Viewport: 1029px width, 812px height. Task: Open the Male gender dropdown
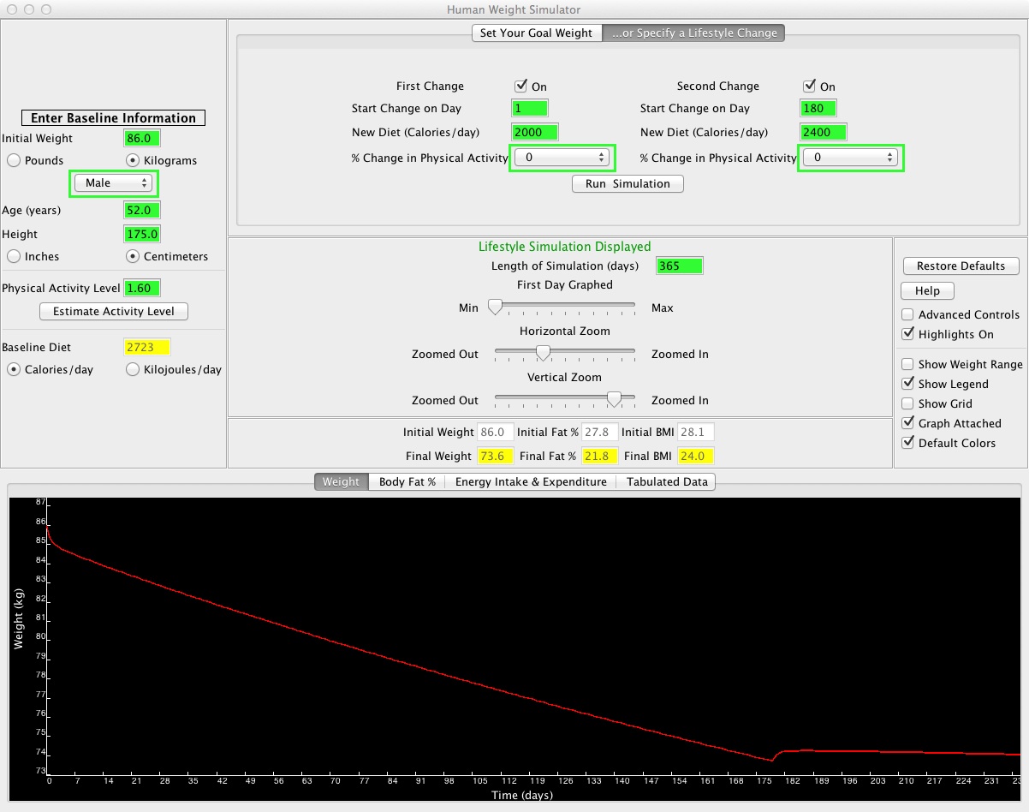tap(114, 183)
